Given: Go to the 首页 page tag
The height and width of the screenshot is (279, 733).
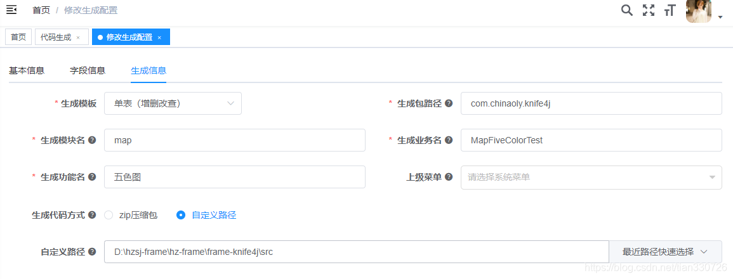Looking at the screenshot, I should coord(18,37).
